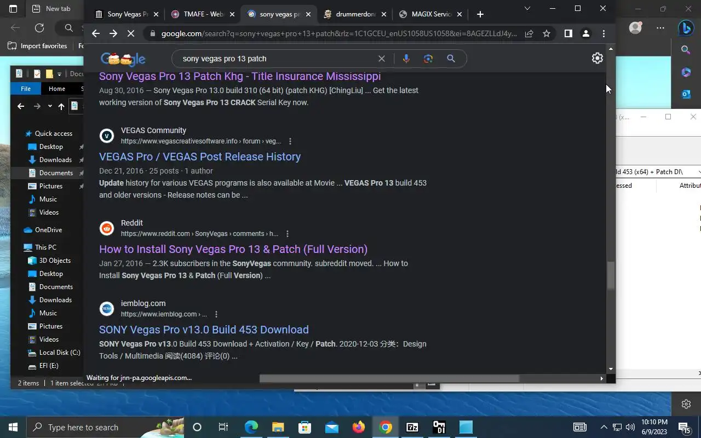The image size is (701, 438).
Task: Open more options for Reddit result
Action: pos(288,234)
